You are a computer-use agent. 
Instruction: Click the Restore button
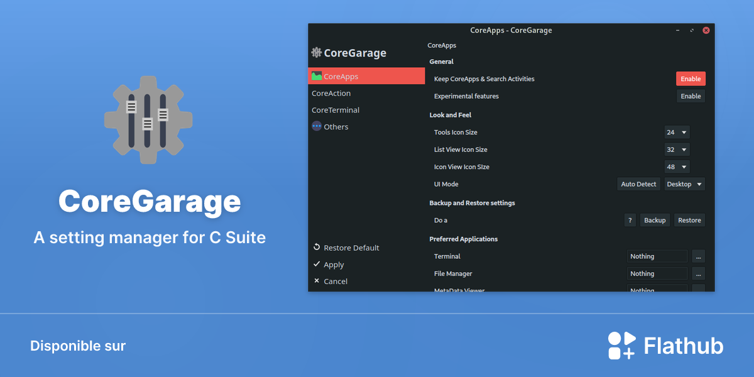[689, 220]
